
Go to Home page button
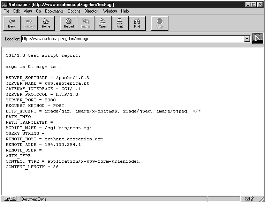click(x=46, y=23)
